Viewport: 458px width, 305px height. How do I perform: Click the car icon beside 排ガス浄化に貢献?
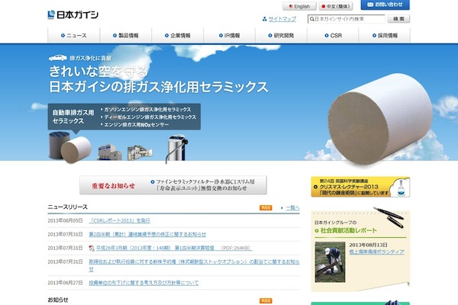coord(57,58)
